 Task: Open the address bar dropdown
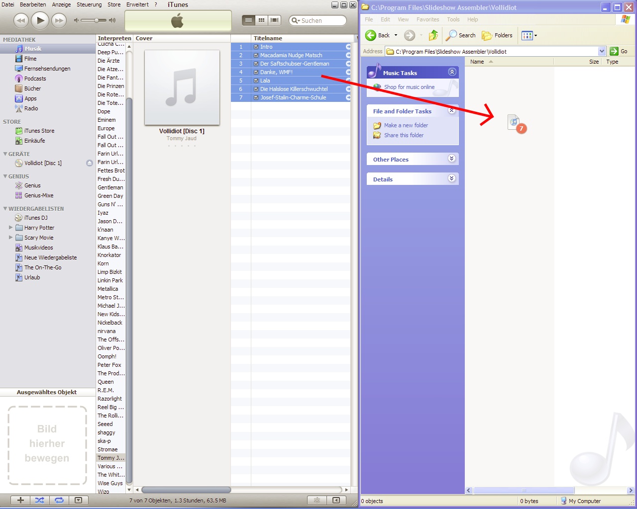click(602, 51)
